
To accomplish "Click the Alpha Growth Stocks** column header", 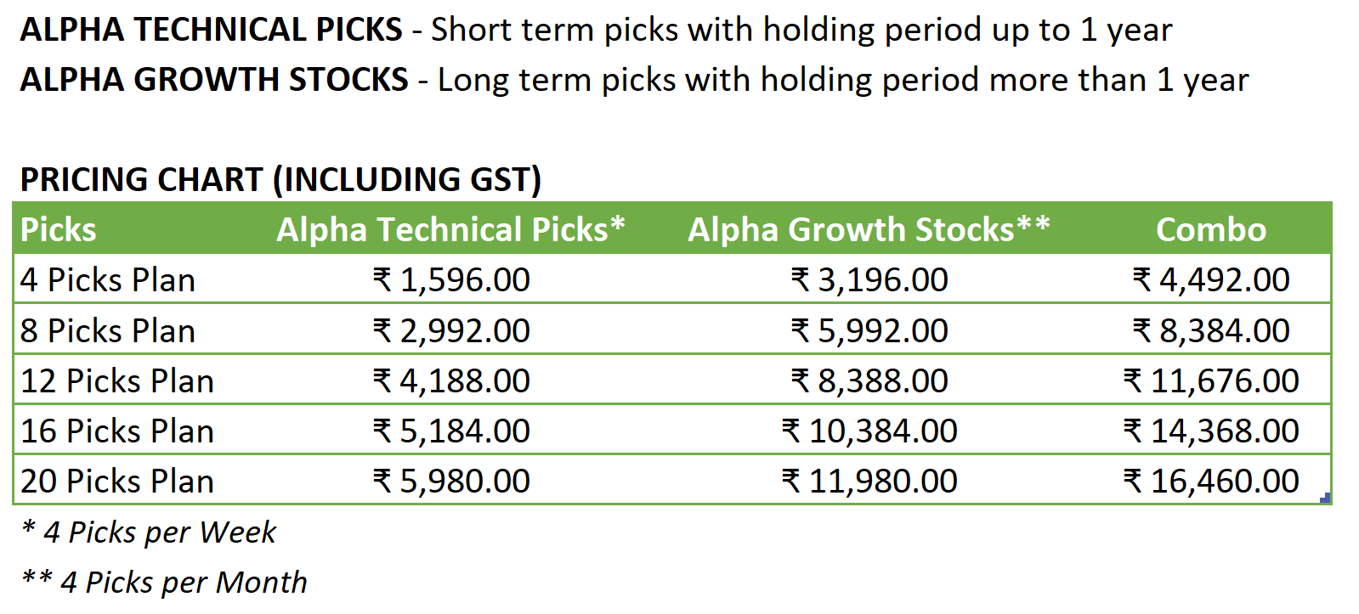I will [x=869, y=230].
